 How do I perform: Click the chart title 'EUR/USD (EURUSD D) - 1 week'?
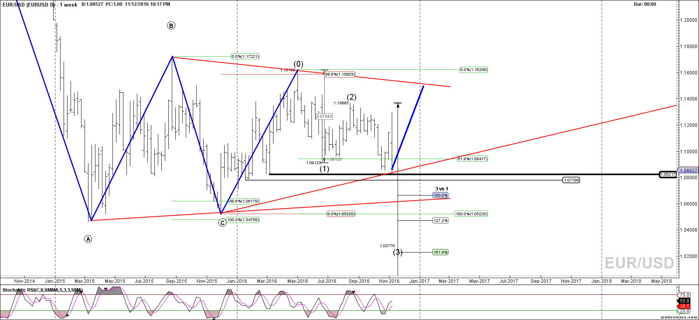point(40,5)
